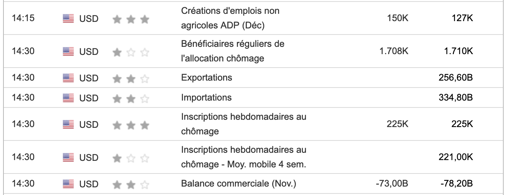Click the 14:15 time cell
The image size is (506, 195).
coord(23,18)
